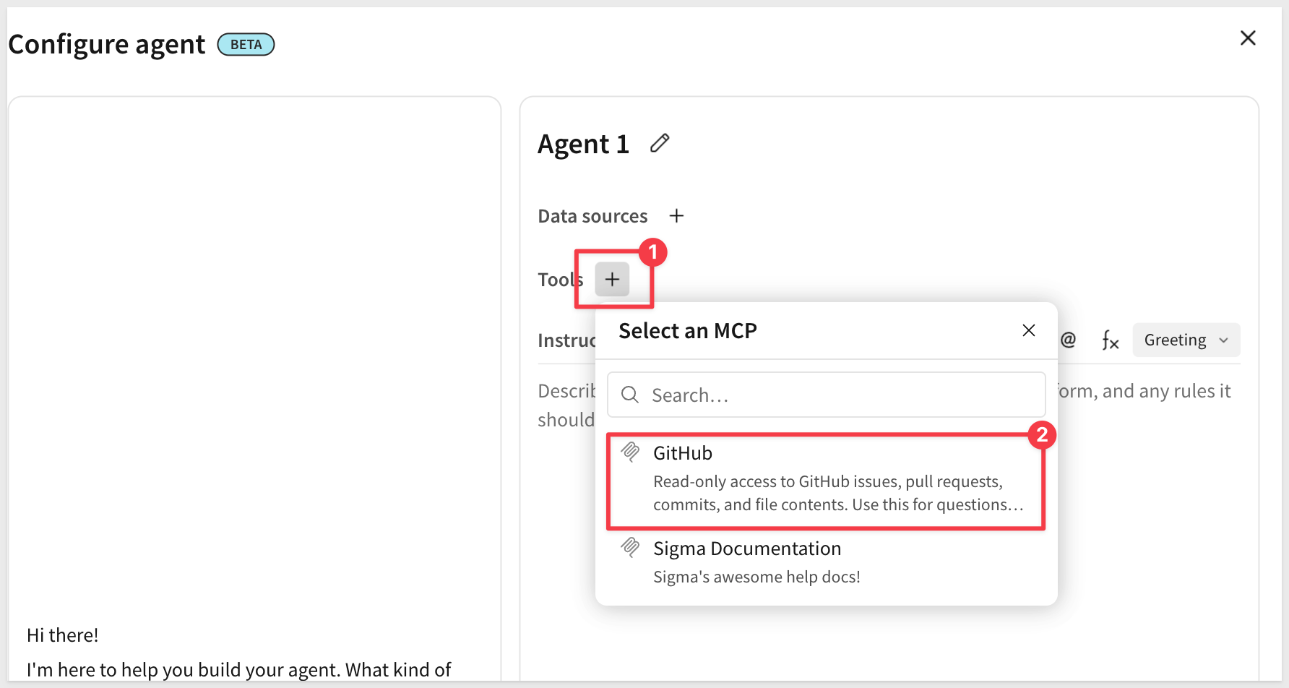Add a data source with the plus icon
Screen dimensions: 1289x688
pos(676,216)
